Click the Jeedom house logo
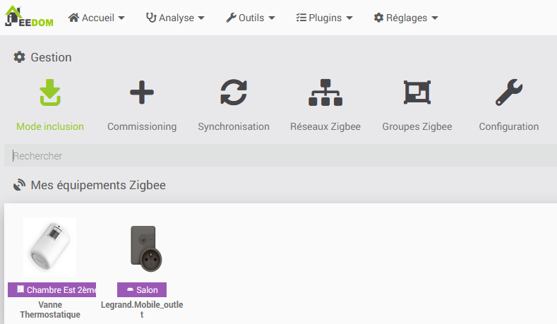 pos(29,17)
